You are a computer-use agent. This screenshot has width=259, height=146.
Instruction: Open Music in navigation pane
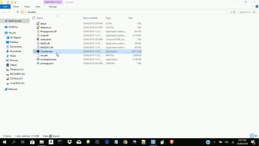[13, 56]
